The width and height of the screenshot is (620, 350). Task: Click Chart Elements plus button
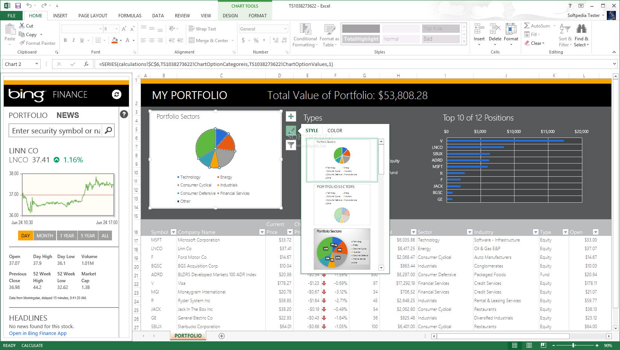291,116
